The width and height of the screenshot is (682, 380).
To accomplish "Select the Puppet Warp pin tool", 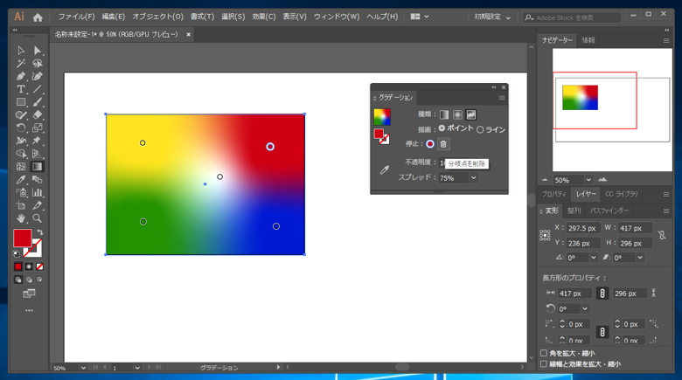I will point(38,141).
